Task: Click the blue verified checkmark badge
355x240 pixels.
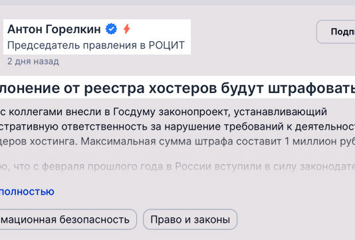Action: [111, 29]
